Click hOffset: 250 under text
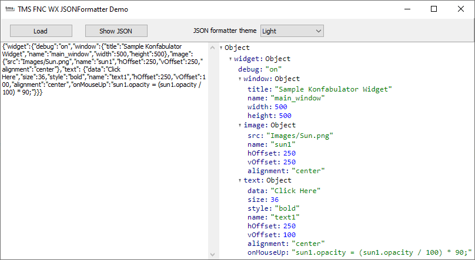The height and width of the screenshot is (260, 475). [x=272, y=226]
